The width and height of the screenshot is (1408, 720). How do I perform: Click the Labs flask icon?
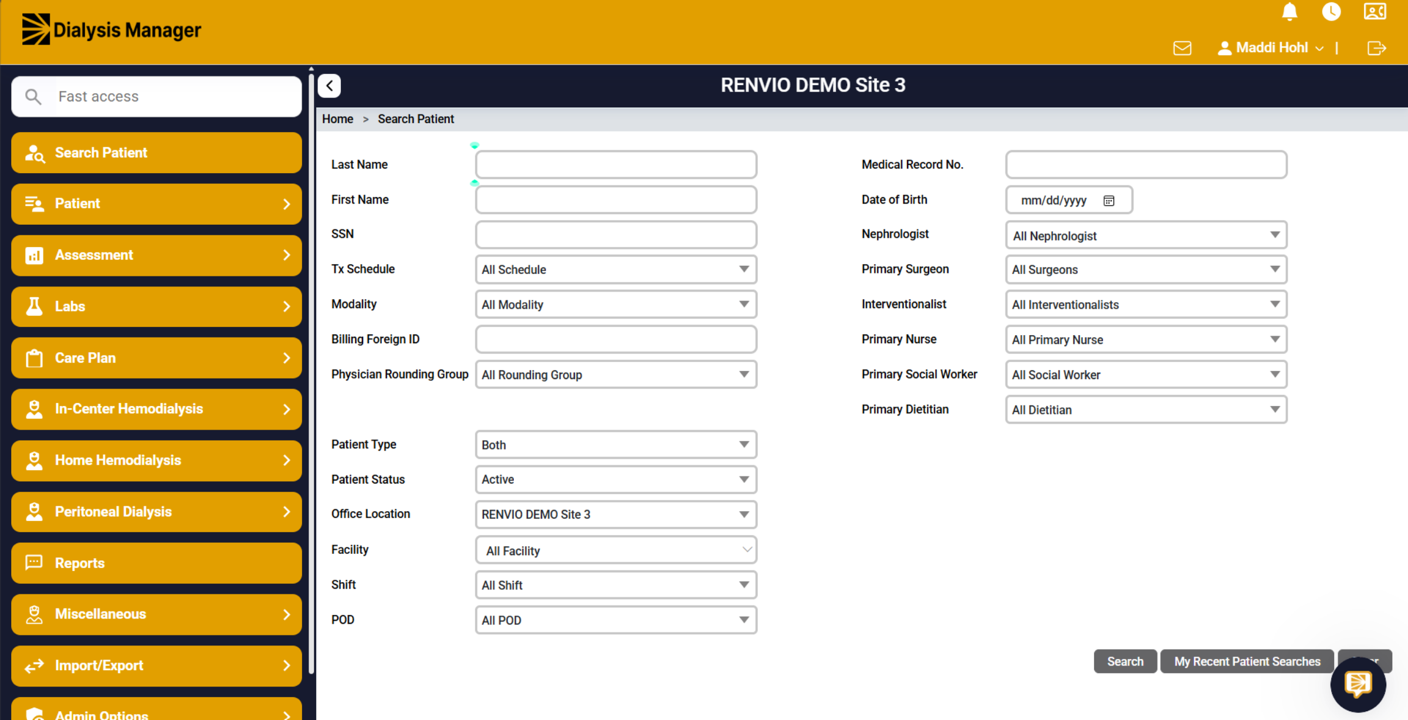(x=34, y=306)
